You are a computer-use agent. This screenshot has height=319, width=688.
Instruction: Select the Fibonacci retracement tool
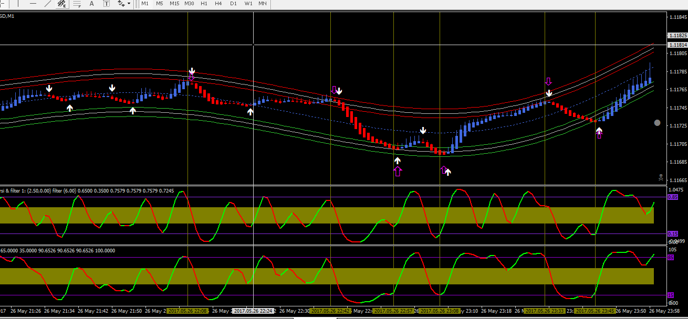77,4
